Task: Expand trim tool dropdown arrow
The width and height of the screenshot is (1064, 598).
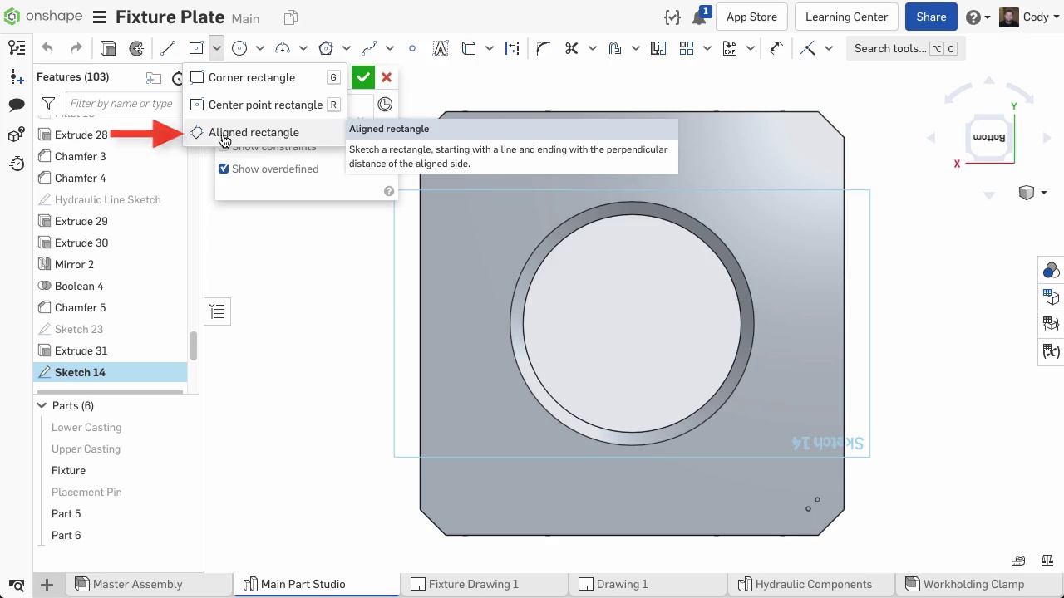Action: click(x=592, y=48)
